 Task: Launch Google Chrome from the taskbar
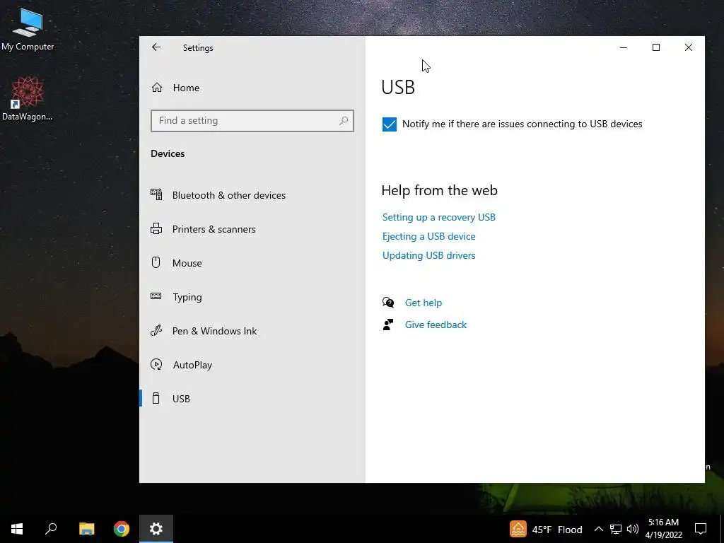coord(122,529)
